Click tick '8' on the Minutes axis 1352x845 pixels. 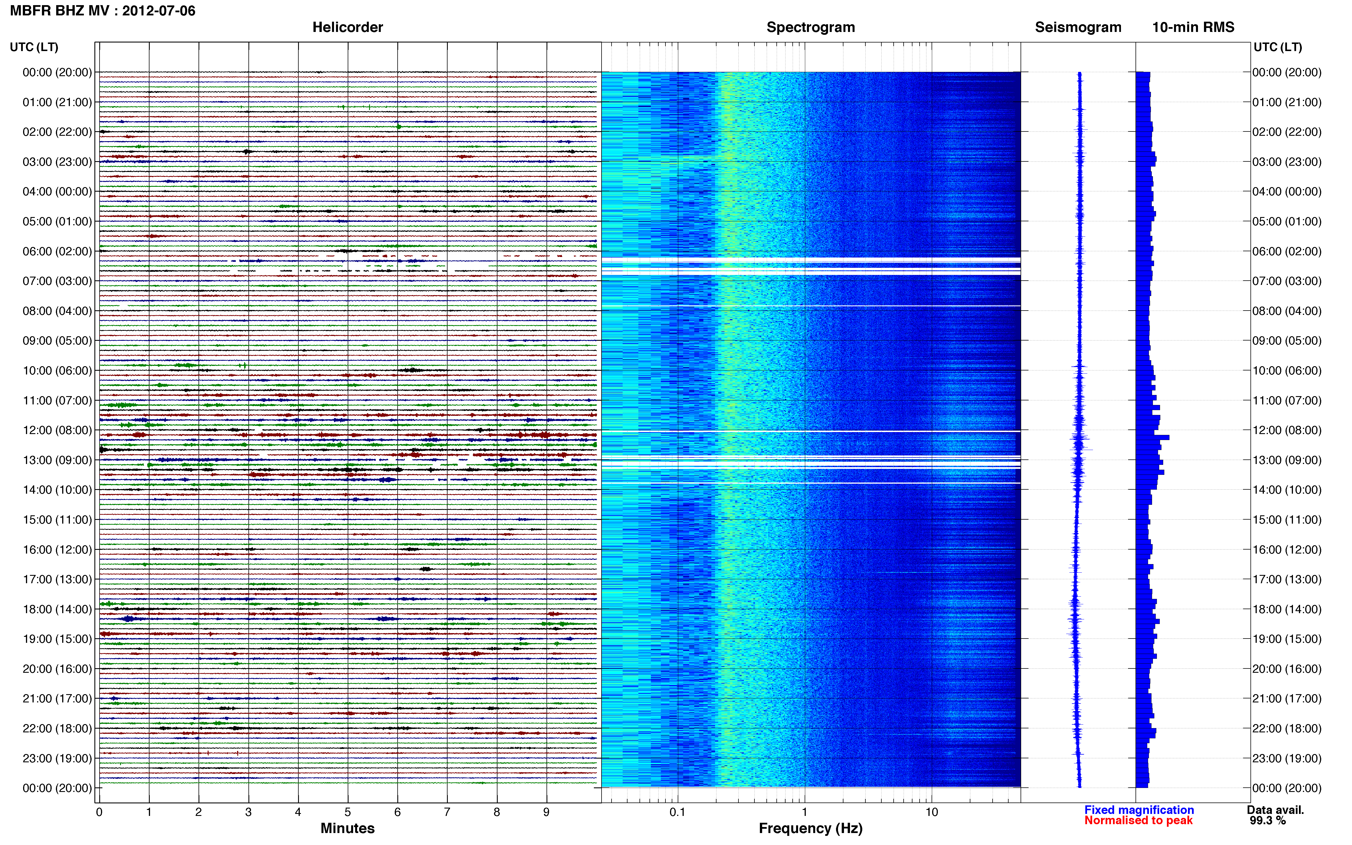pyautogui.click(x=497, y=812)
